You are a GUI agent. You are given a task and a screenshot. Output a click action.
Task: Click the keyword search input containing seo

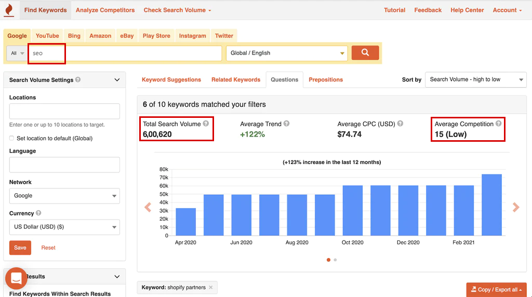125,53
